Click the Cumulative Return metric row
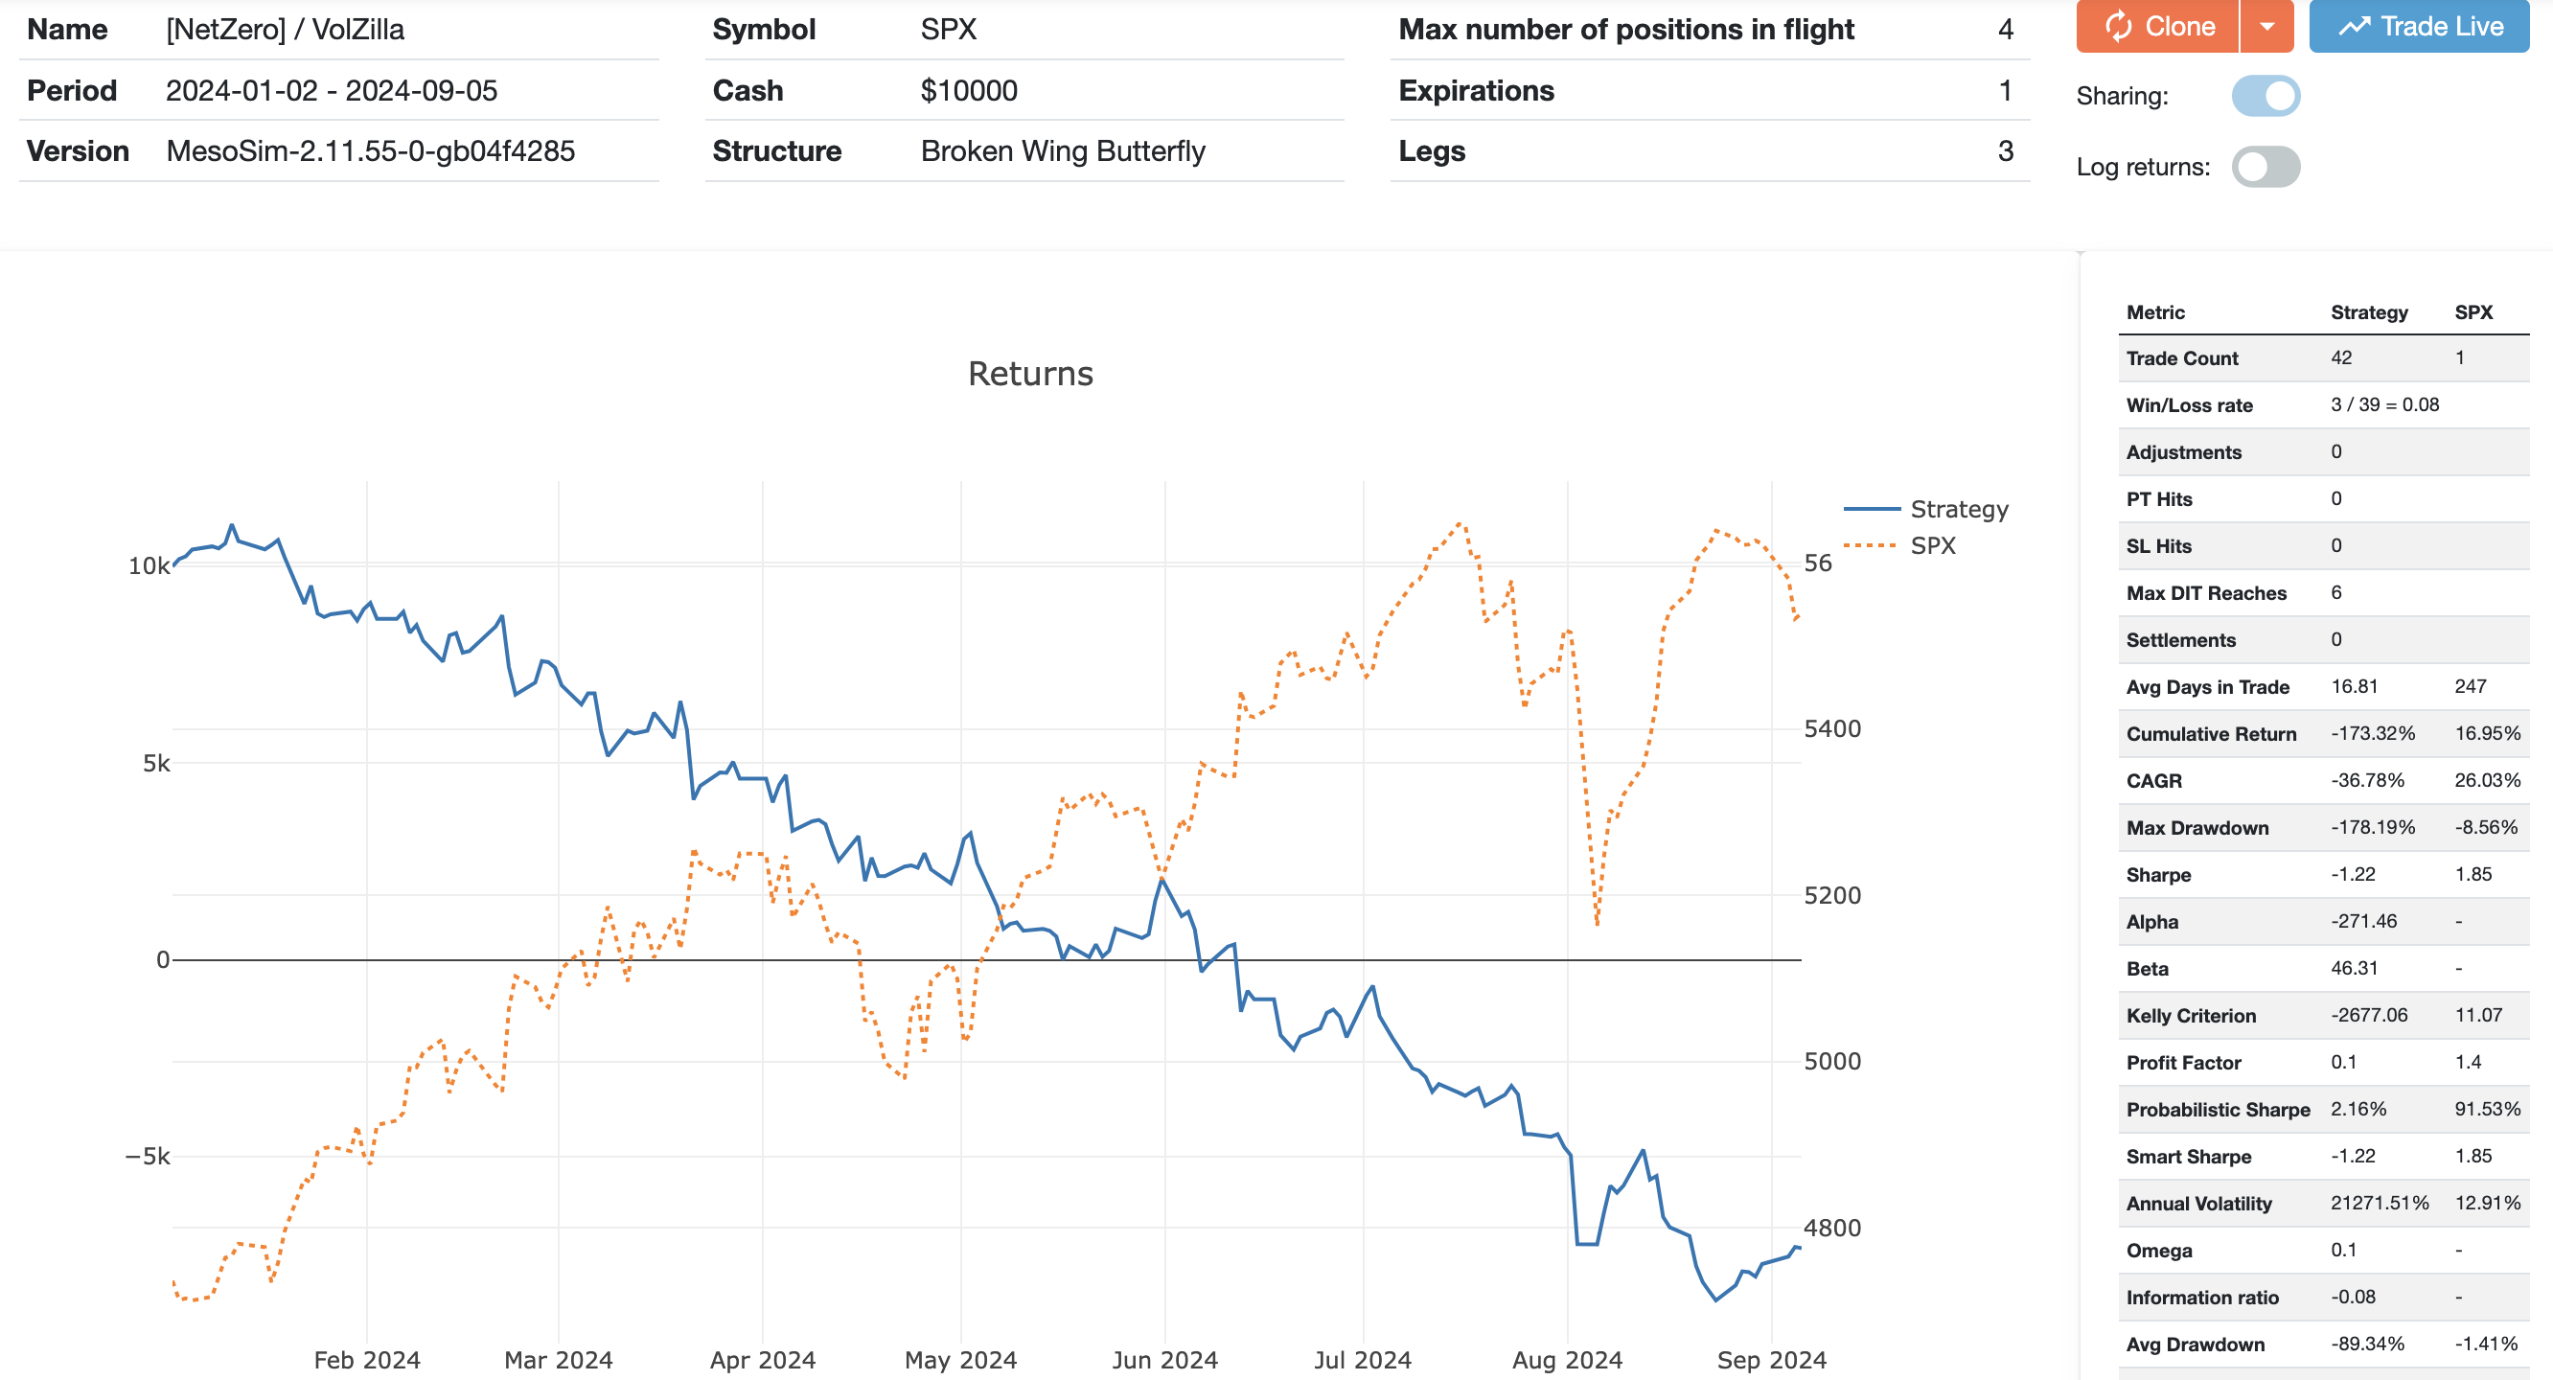This screenshot has height=1380, width=2553. [x=2211, y=734]
